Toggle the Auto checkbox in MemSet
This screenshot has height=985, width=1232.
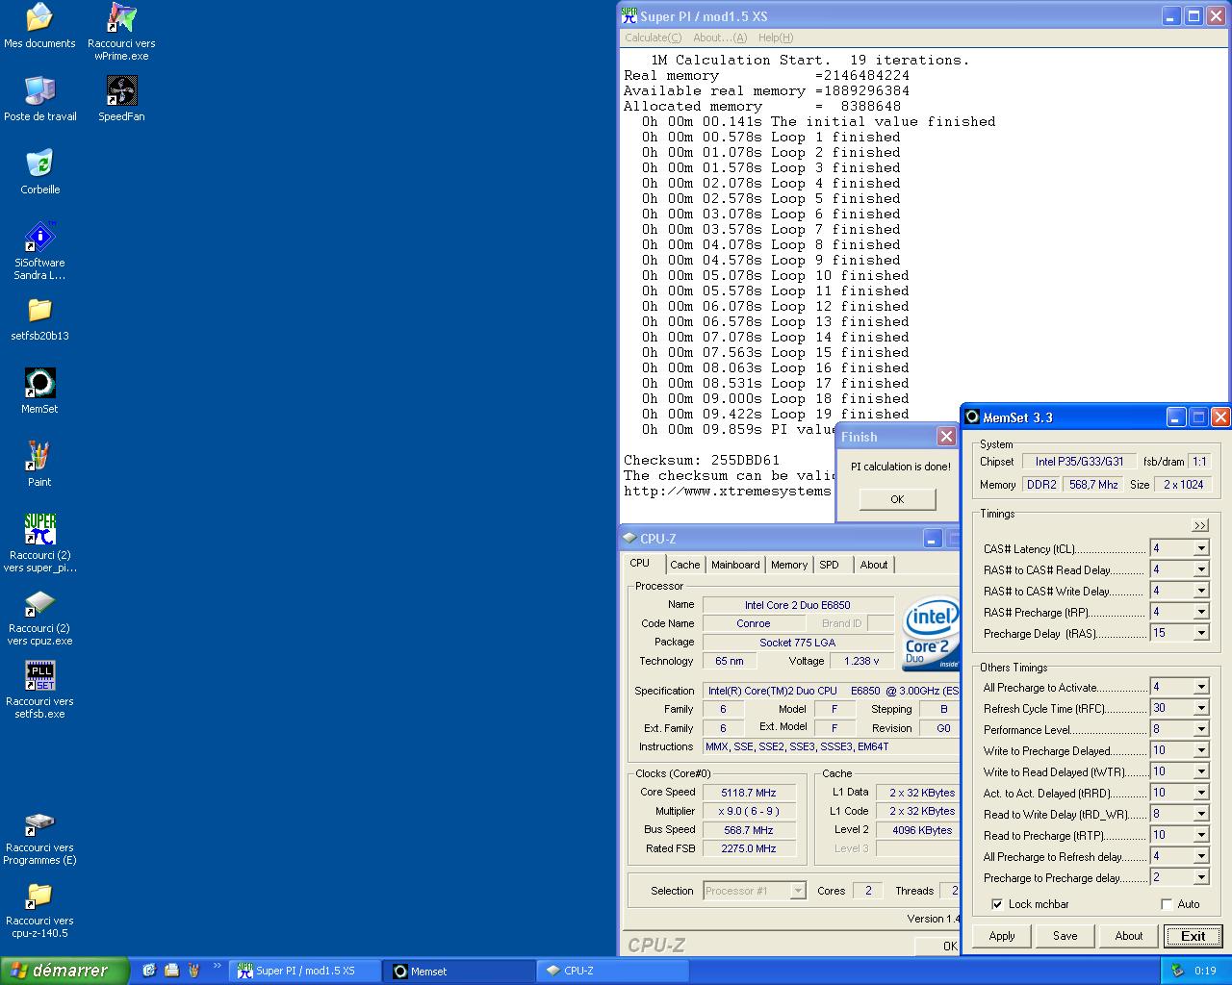[x=1167, y=904]
